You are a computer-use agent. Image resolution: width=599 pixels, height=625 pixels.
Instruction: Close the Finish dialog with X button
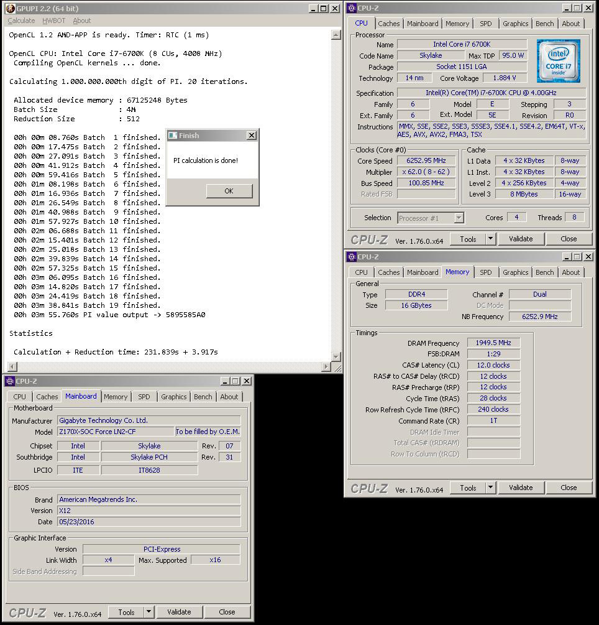click(251, 136)
